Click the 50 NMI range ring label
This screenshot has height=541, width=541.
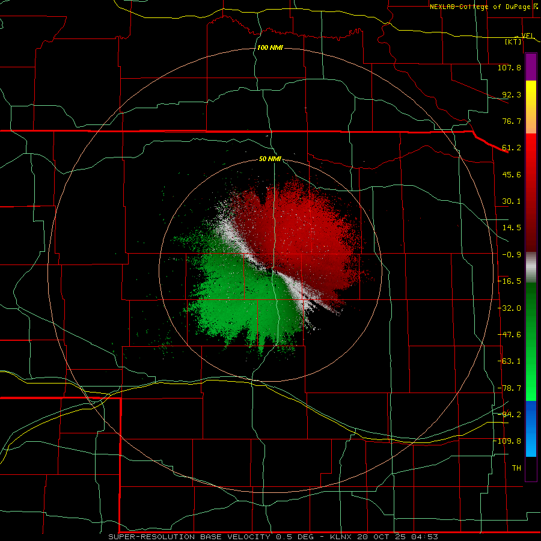point(270,159)
